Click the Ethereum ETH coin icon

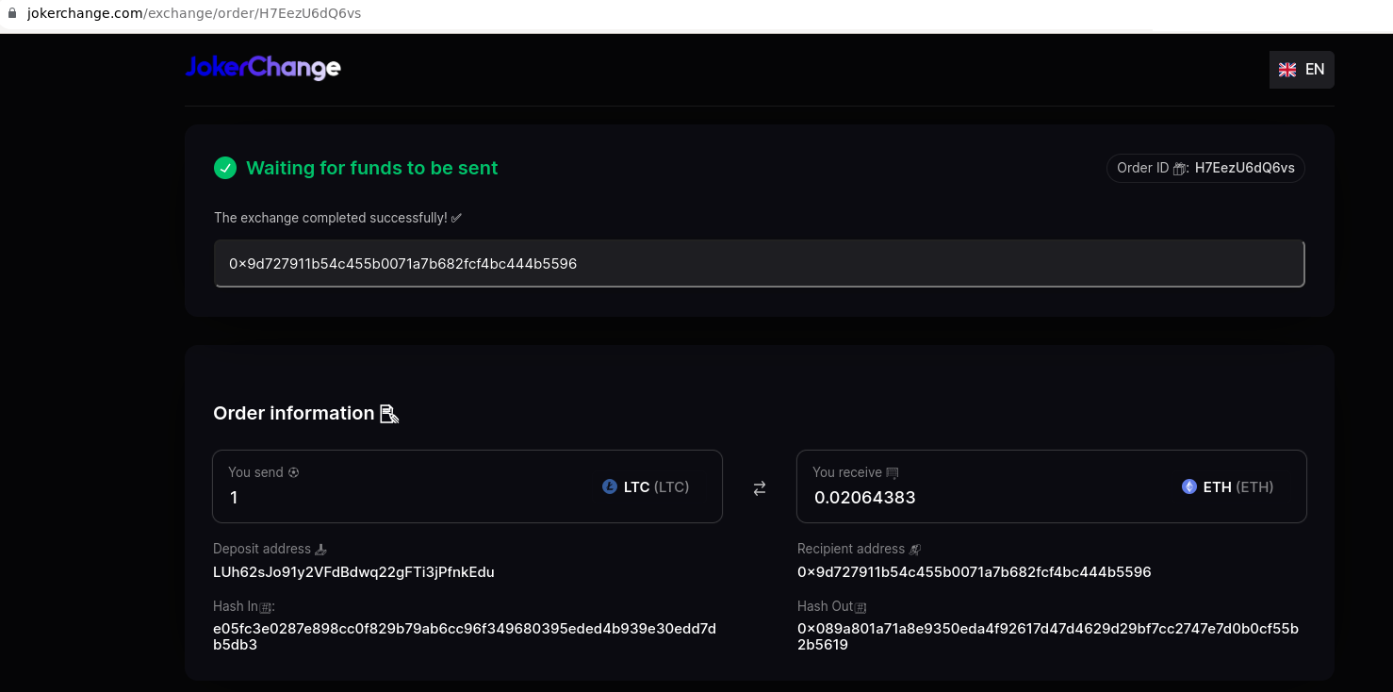1189,487
